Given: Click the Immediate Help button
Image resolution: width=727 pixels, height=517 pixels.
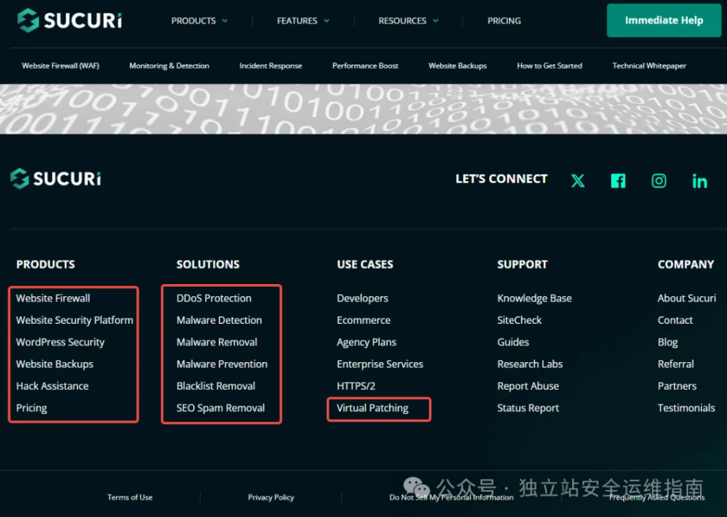Looking at the screenshot, I should [x=664, y=21].
